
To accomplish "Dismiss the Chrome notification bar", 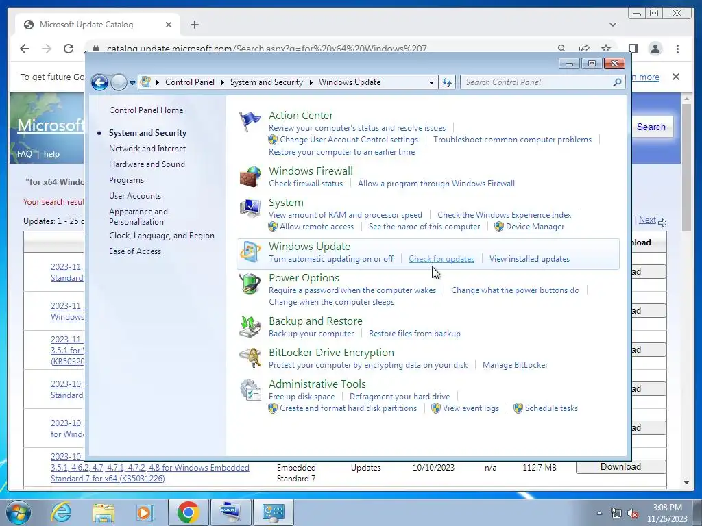I will tap(675, 77).
